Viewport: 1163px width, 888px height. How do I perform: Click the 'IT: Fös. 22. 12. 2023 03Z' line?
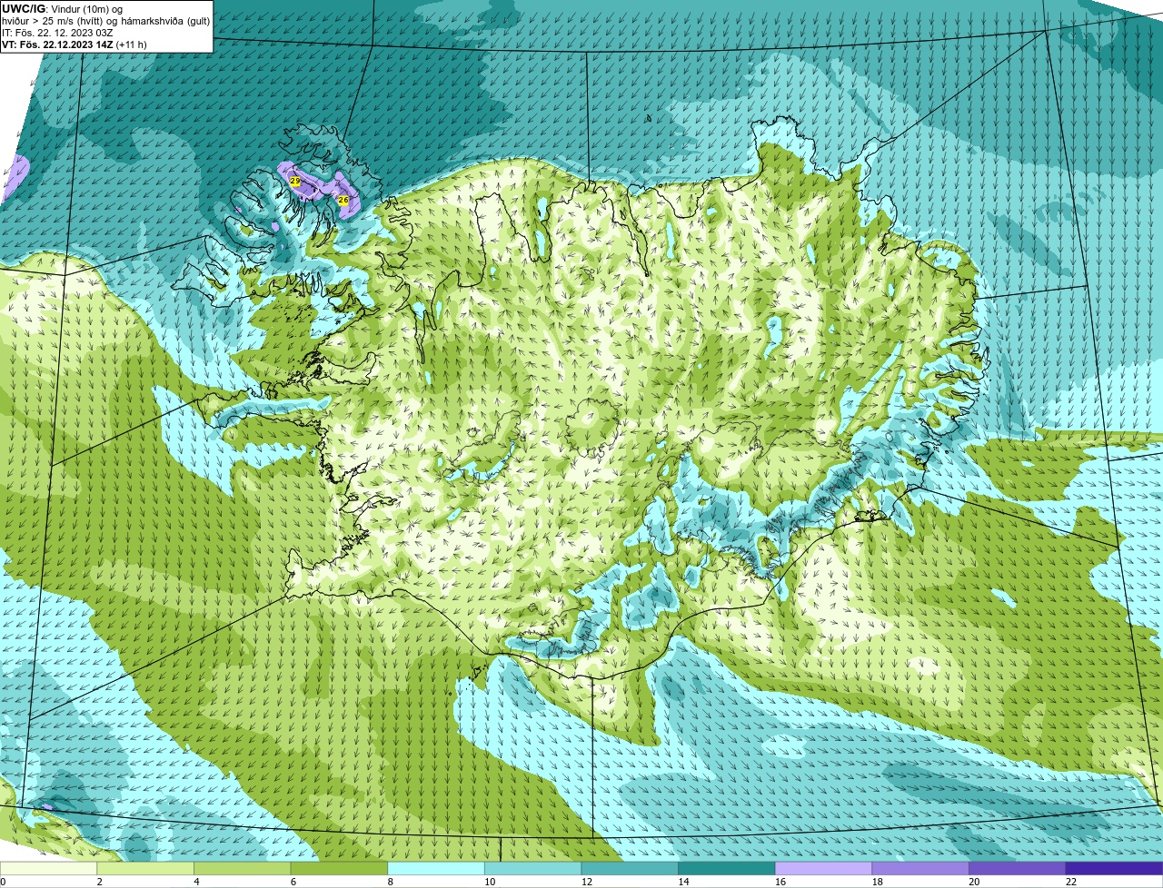coord(58,33)
